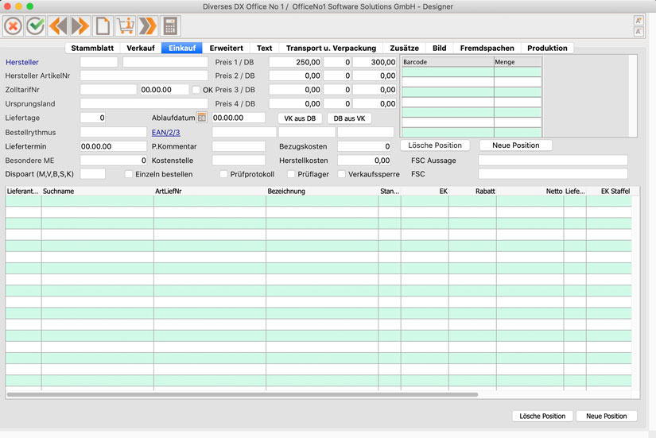The width and height of the screenshot is (656, 438).
Task: Click the VK aus DB button
Action: (x=300, y=118)
